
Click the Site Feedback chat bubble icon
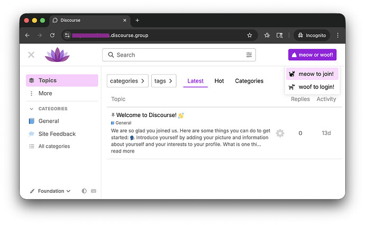(31, 134)
